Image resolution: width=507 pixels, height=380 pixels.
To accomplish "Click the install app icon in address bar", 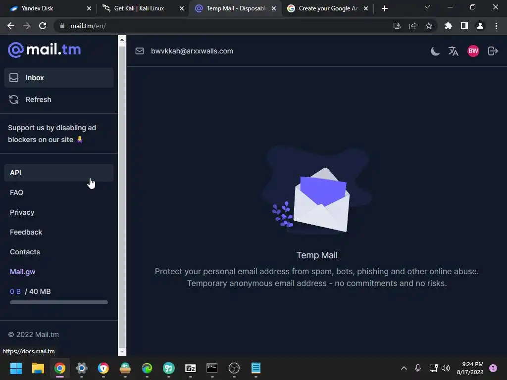I will (397, 26).
